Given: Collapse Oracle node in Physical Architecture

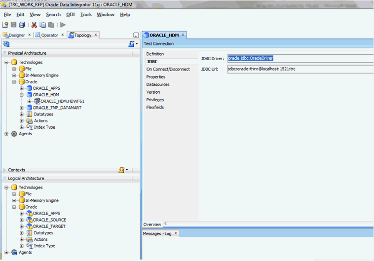Looking at the screenshot, I should click(x=14, y=82).
